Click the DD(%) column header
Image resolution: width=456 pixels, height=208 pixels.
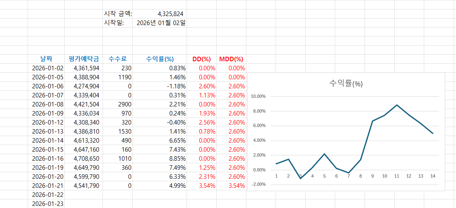[201, 59]
